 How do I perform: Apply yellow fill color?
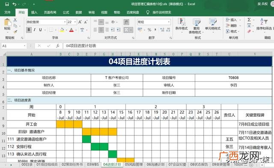coord(62,30)
